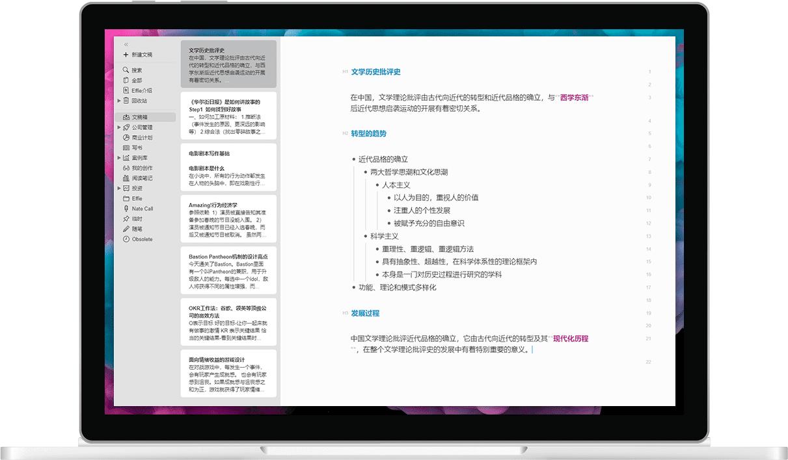Open Nate Call microphone icon
The image size is (788, 460).
coord(127,208)
